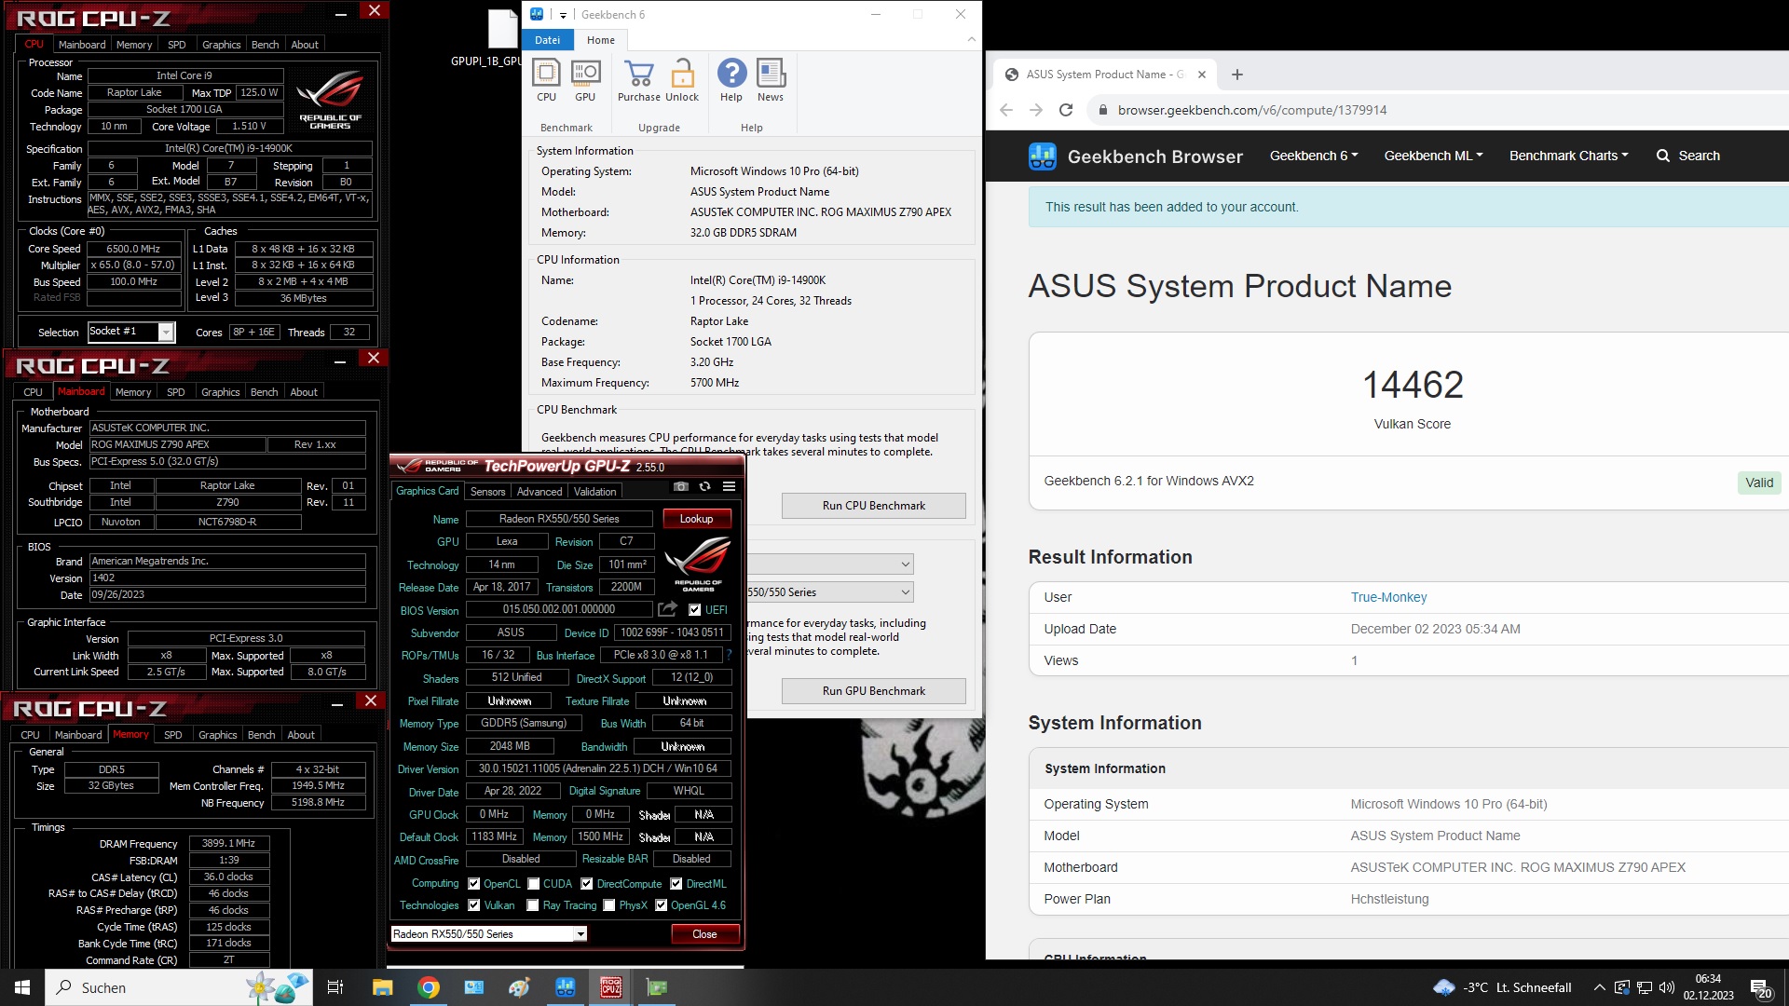Toggle the PhysX checkbox in GPU-Z
This screenshot has height=1006, width=1789.
pyautogui.click(x=609, y=905)
